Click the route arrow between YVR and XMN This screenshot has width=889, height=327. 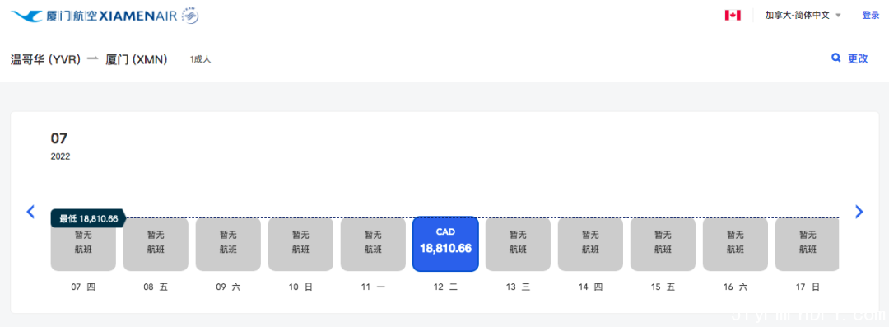(x=93, y=59)
